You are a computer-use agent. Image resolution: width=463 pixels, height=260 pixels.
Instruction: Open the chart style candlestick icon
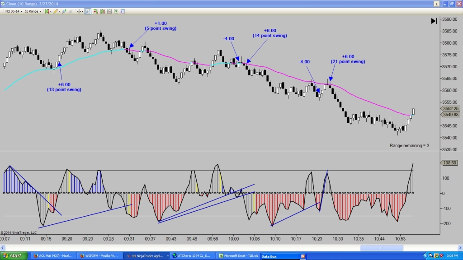tap(47, 11)
